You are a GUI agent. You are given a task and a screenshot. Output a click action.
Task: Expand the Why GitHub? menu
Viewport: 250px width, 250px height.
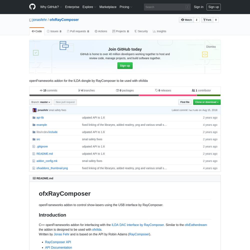point(51,7)
